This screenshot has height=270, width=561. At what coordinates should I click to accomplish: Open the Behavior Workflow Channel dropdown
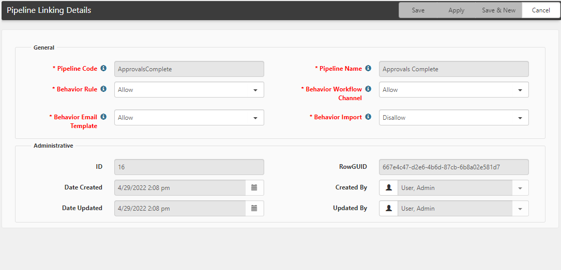[x=520, y=90]
